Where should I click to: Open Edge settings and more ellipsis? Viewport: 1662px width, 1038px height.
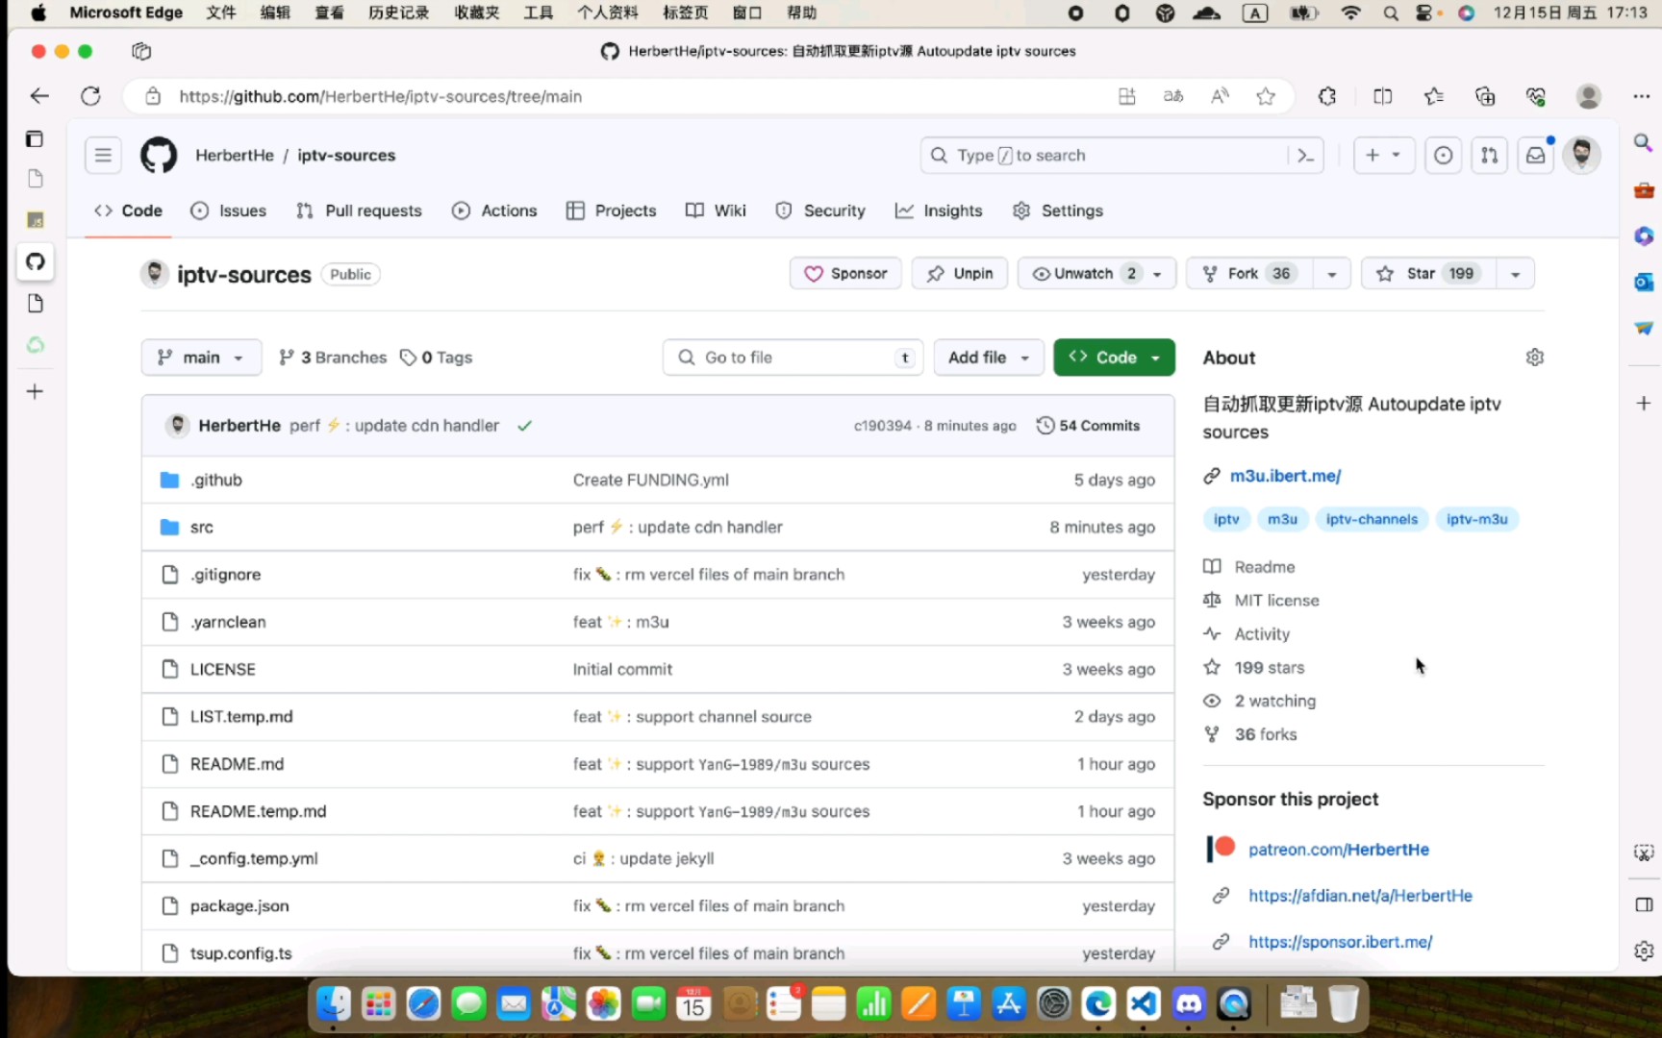(1641, 96)
